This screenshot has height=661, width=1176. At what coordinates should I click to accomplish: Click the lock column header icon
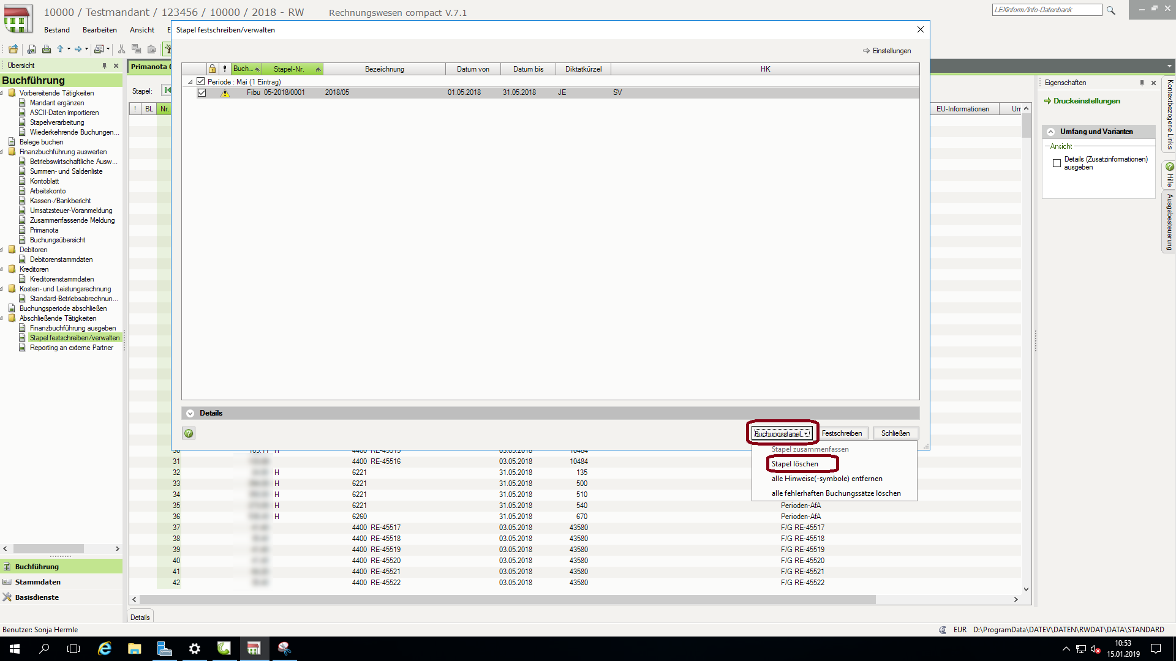(x=212, y=69)
